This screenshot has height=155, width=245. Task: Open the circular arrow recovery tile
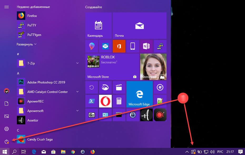(92, 87)
